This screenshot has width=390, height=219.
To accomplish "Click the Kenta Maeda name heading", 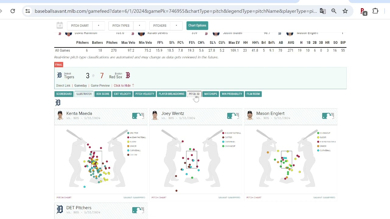I will pos(79,113).
